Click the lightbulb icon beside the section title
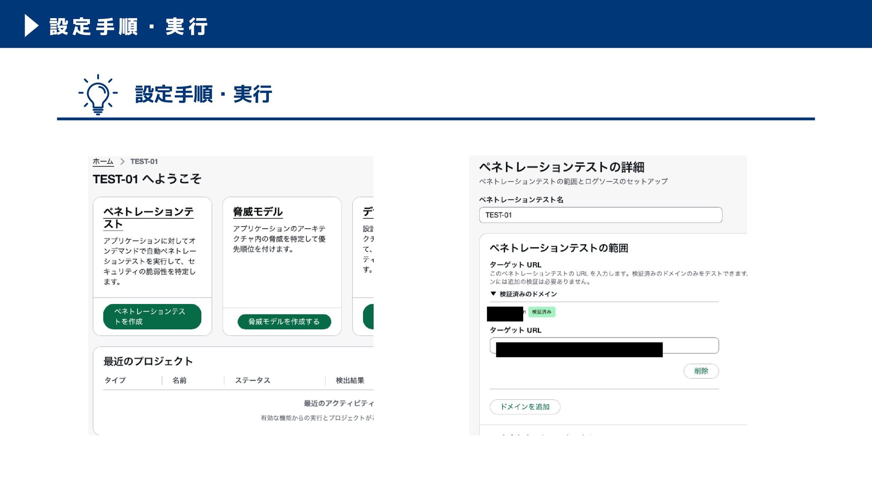The image size is (872, 490). click(98, 94)
